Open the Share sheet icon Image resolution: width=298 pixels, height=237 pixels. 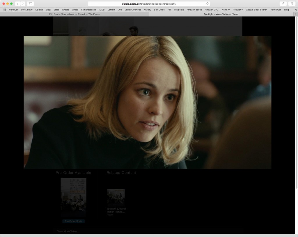point(283,3)
